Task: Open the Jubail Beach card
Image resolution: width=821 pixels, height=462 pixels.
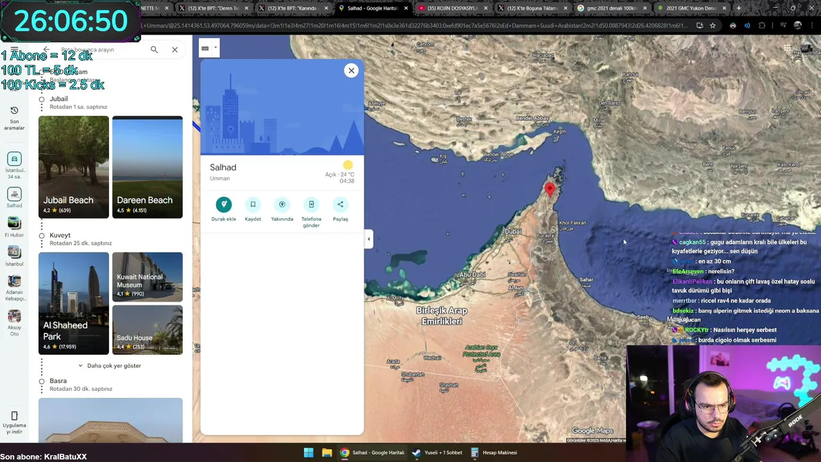Action: point(74,167)
